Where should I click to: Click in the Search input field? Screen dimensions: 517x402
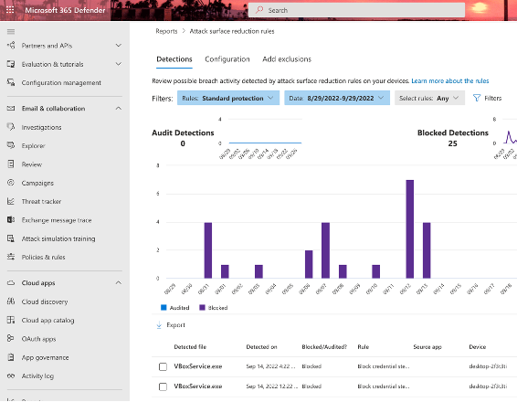(356, 10)
